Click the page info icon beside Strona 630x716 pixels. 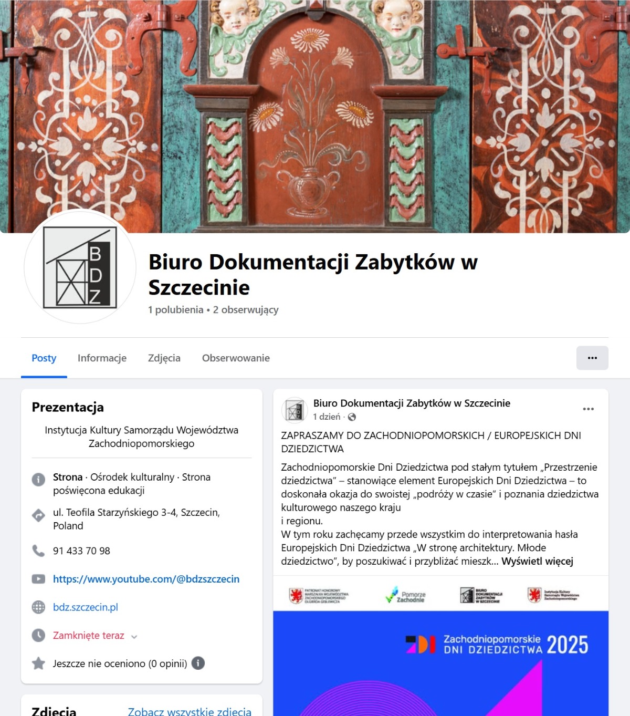click(x=38, y=479)
